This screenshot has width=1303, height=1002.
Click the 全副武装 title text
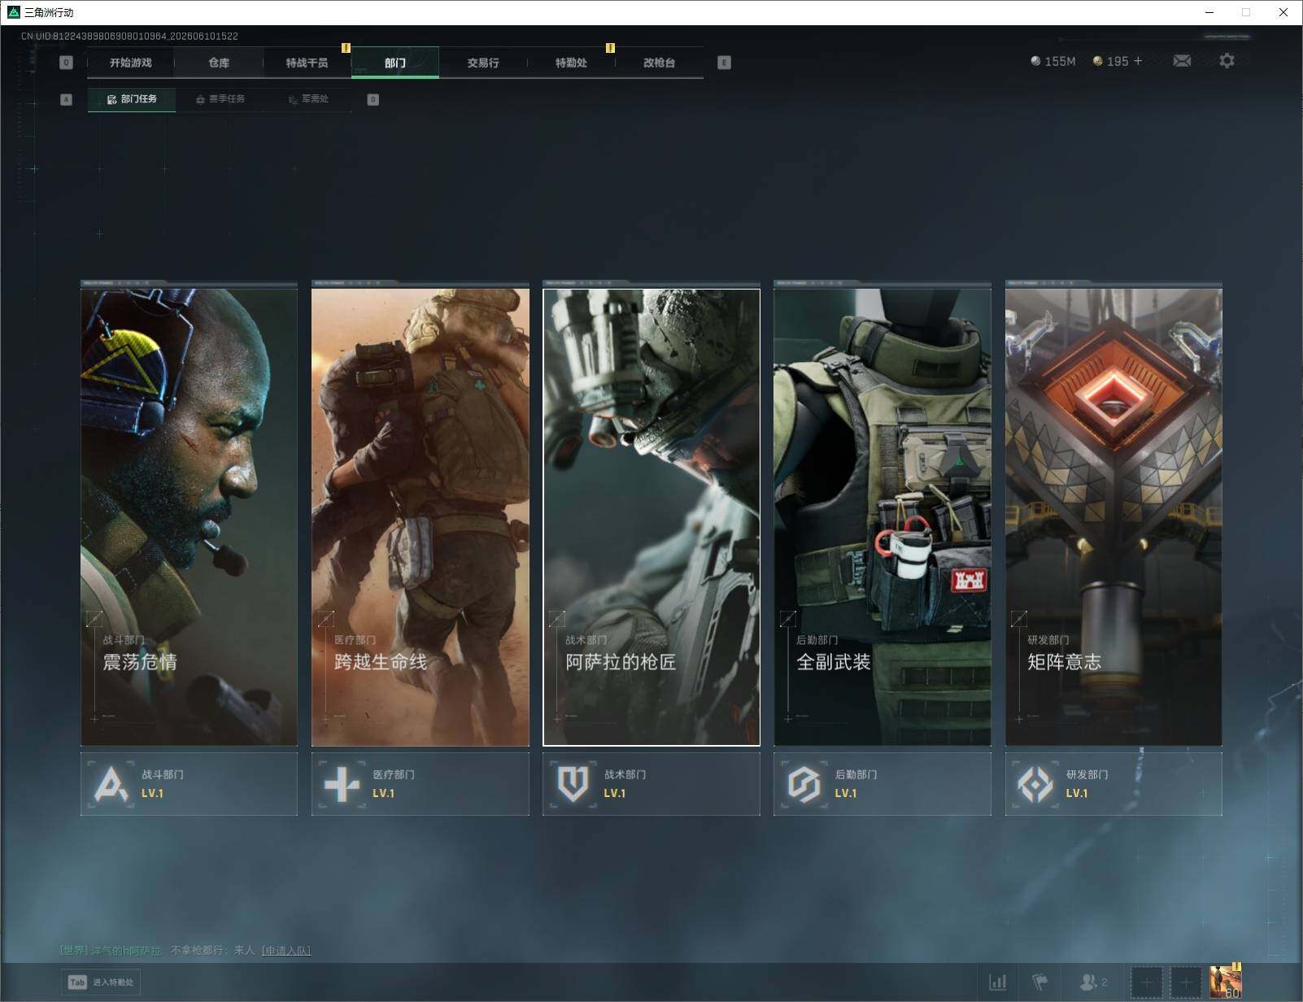pyautogui.click(x=834, y=662)
